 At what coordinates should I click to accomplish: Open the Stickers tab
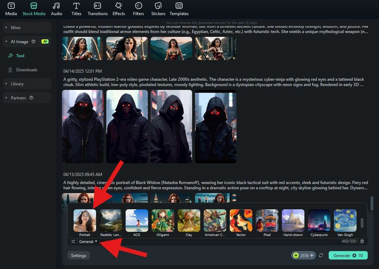tap(158, 9)
